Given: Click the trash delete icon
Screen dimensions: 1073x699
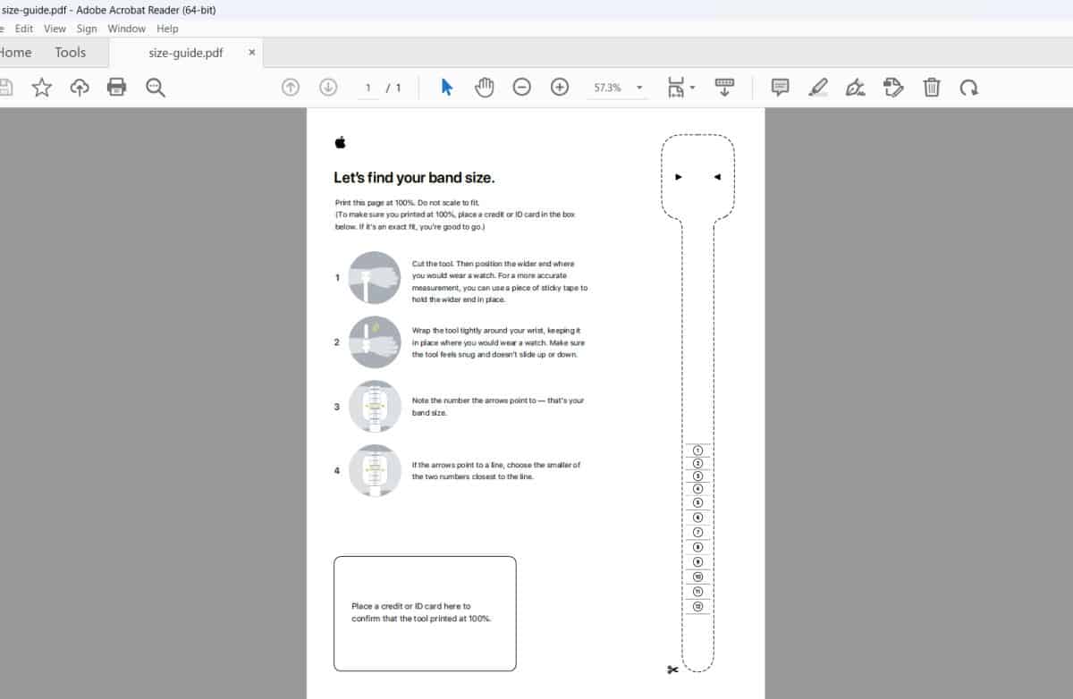Looking at the screenshot, I should (932, 88).
